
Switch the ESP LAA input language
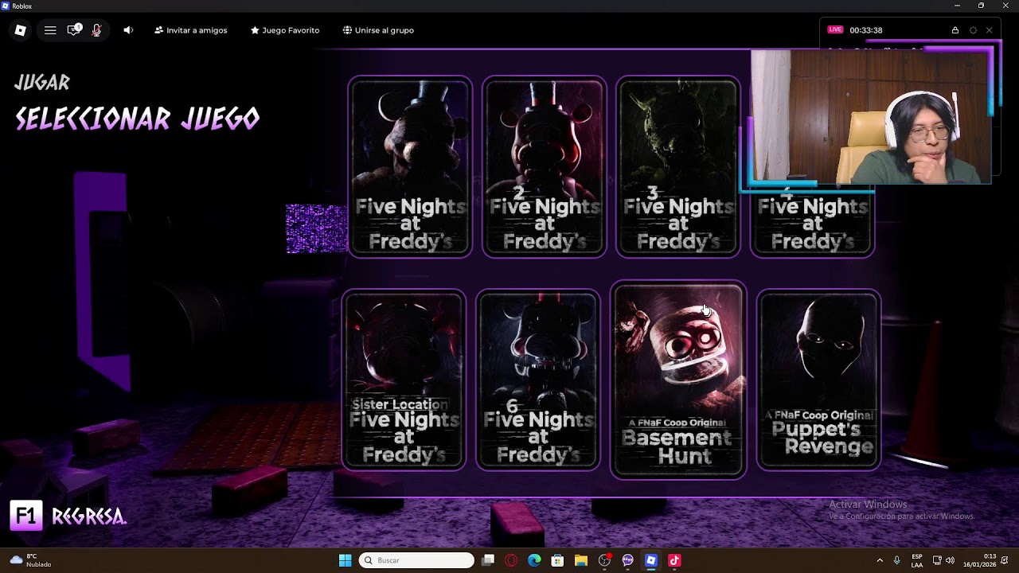917,560
